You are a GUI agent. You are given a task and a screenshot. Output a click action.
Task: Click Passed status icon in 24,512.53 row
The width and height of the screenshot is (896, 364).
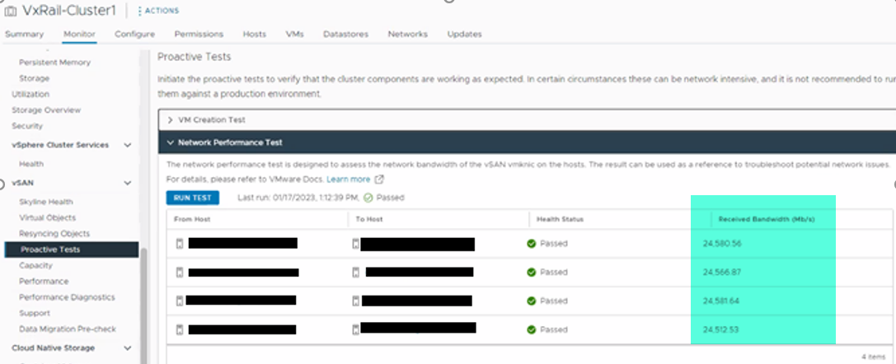point(532,329)
